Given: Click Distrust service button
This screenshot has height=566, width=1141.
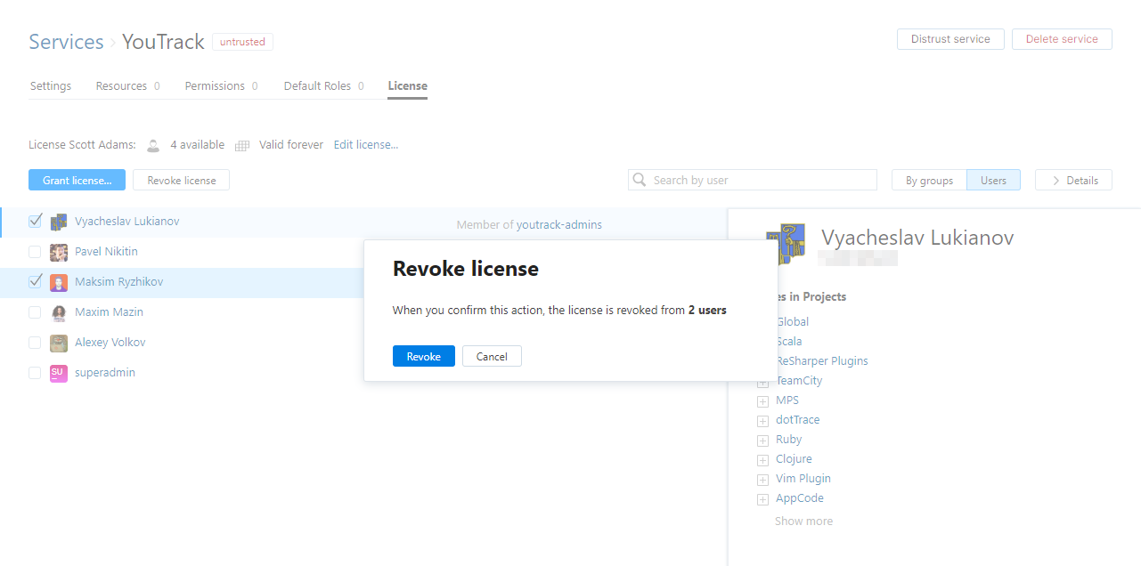Looking at the screenshot, I should point(950,39).
